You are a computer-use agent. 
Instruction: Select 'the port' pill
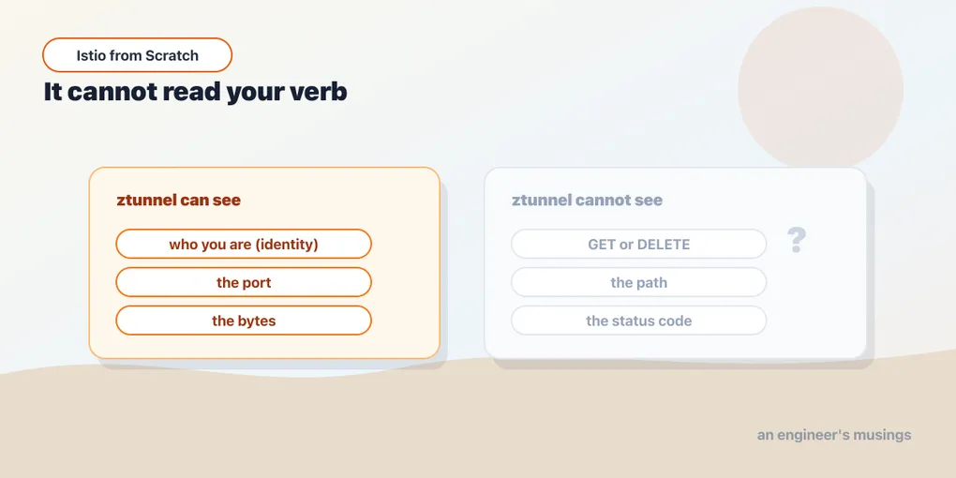[244, 282]
